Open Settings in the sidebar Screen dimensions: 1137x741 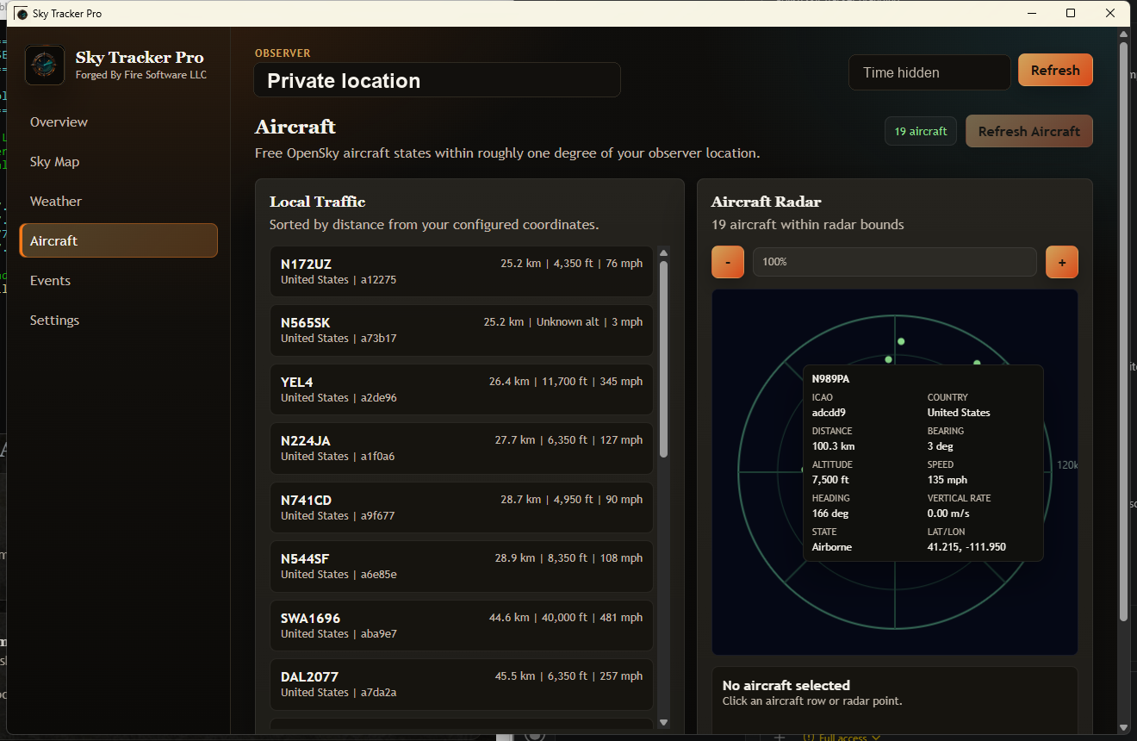click(x=118, y=321)
